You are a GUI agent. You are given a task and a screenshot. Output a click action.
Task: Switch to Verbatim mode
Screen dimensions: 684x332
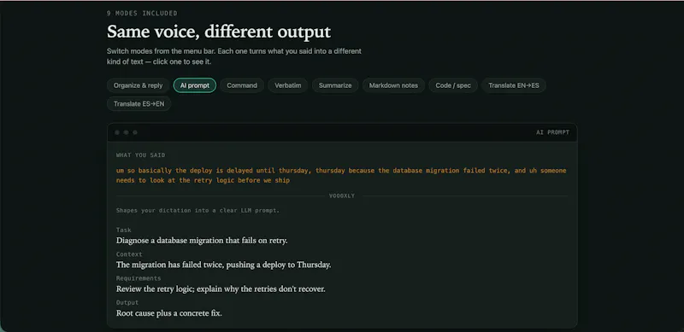coord(288,85)
